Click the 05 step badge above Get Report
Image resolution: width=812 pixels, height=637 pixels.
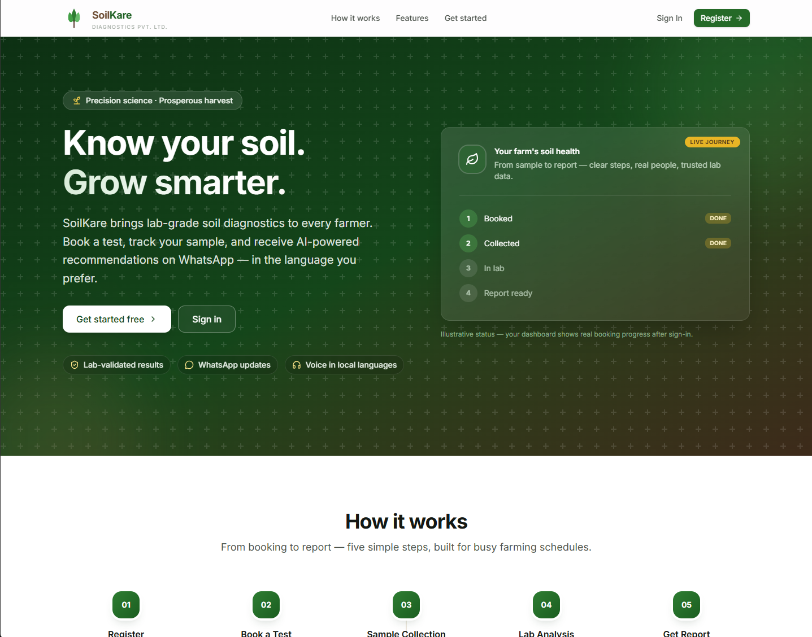(x=687, y=605)
